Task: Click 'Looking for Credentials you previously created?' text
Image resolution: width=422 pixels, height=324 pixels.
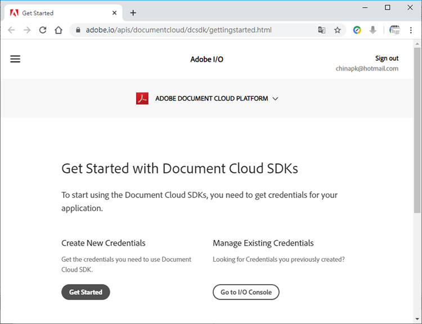Action: click(279, 259)
